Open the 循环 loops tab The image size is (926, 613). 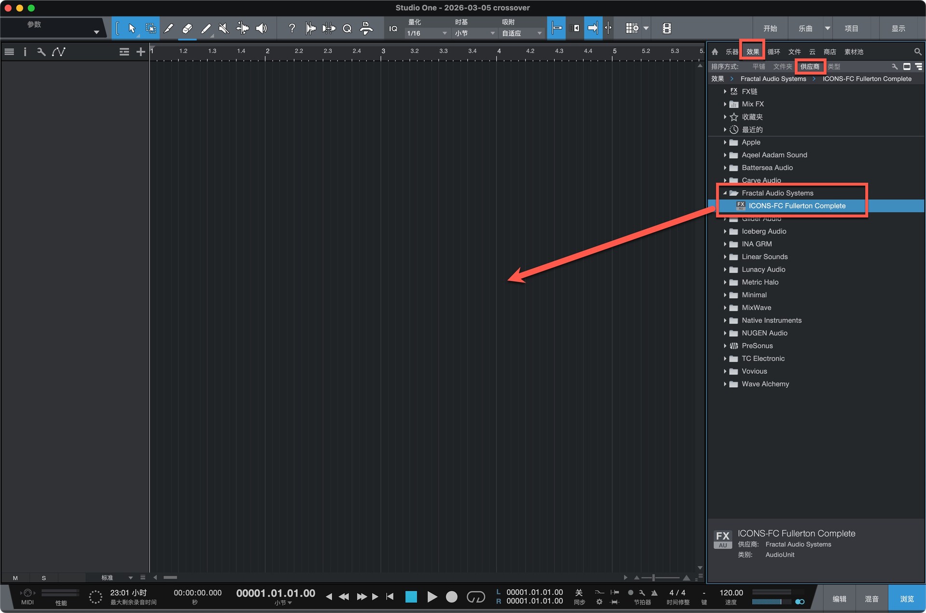(x=774, y=52)
